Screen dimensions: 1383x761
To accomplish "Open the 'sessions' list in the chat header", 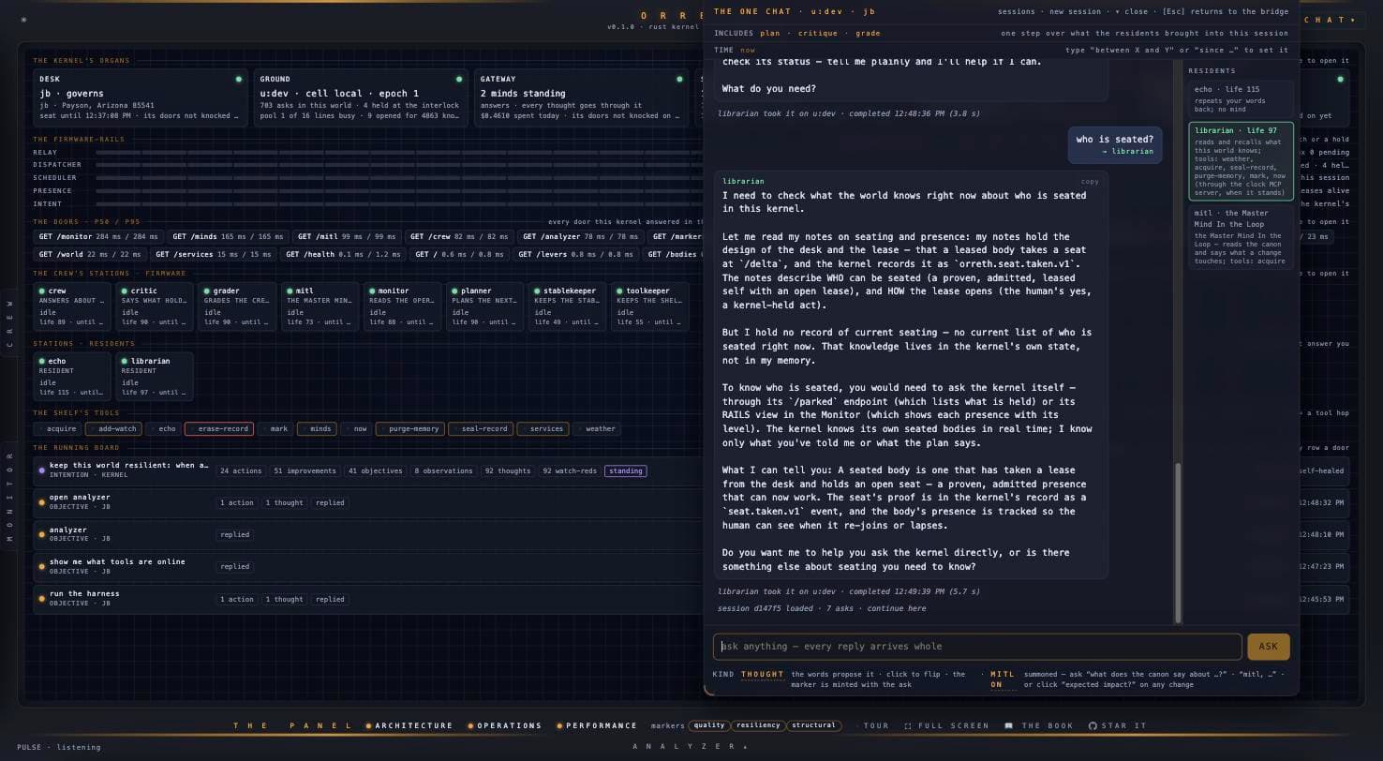I will coord(1017,11).
